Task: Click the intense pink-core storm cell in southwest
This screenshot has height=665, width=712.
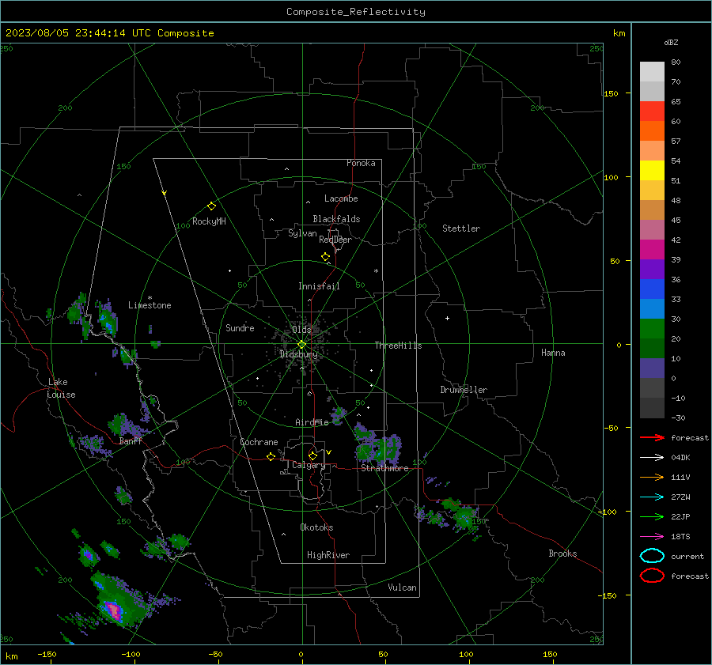Action: pyautogui.click(x=112, y=610)
